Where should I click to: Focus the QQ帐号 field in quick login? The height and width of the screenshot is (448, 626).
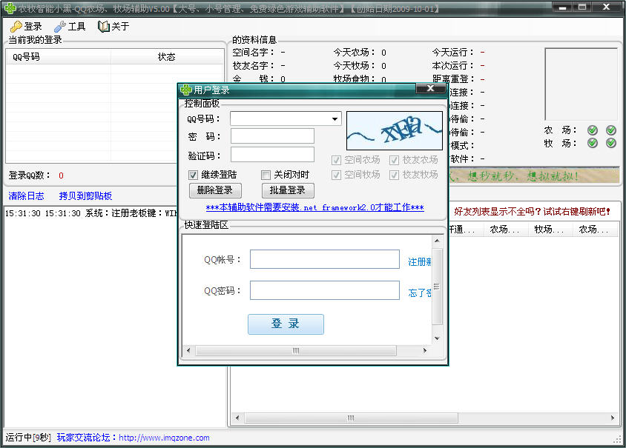pyautogui.click(x=325, y=259)
